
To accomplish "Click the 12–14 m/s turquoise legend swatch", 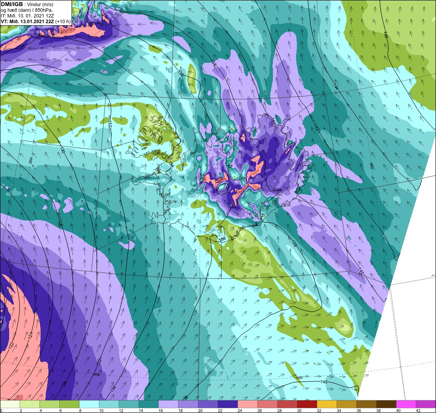I will (x=129, y=404).
